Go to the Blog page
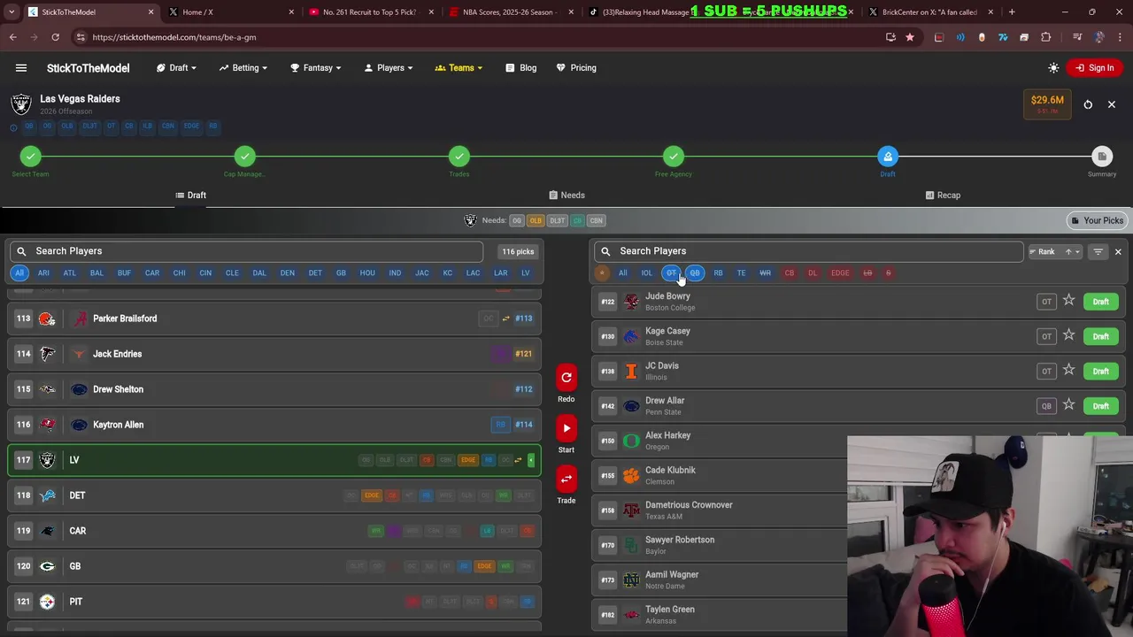This screenshot has width=1133, height=637. pos(521,68)
